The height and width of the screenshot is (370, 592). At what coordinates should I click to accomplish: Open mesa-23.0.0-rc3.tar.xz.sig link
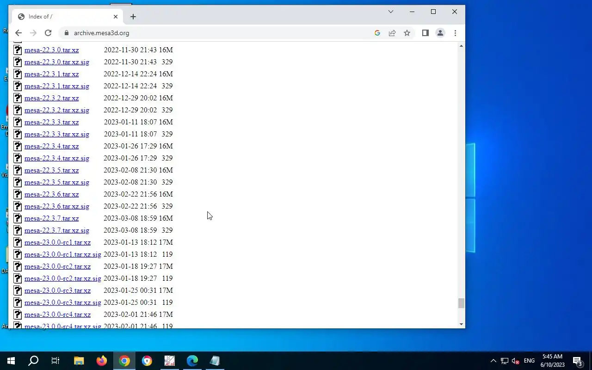[62, 302]
